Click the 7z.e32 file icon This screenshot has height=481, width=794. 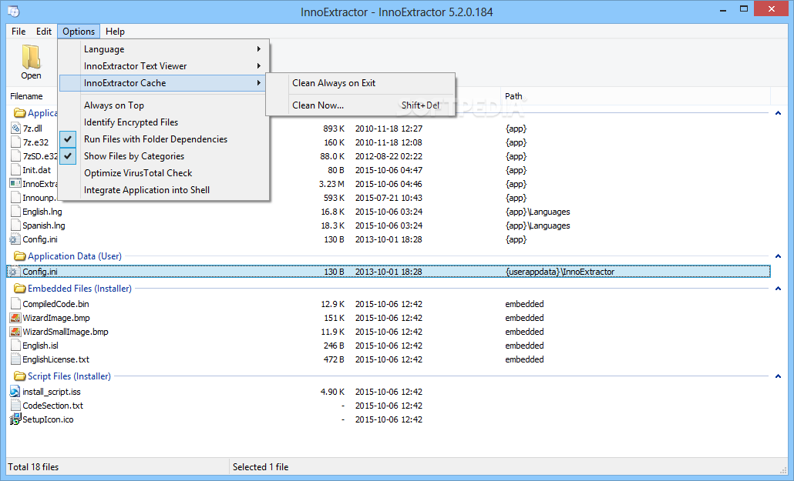tap(15, 142)
